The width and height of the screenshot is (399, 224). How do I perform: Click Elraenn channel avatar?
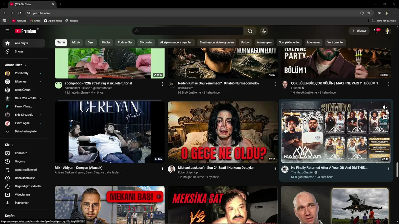[285, 85]
